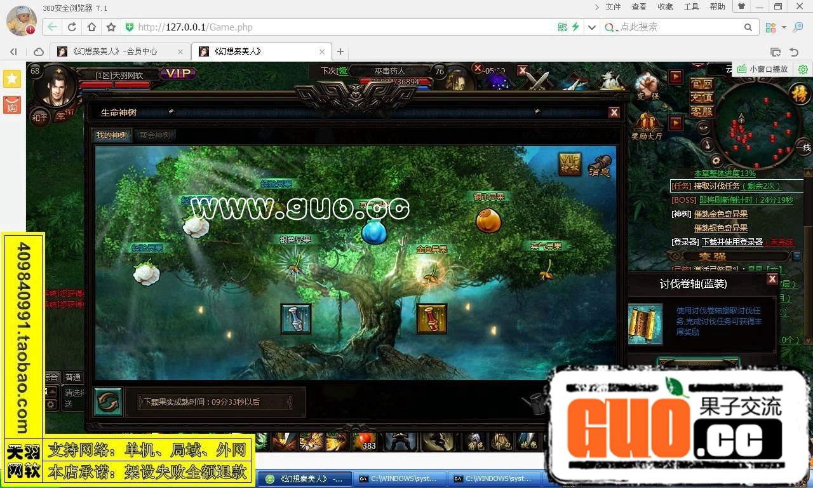Click the 接取讨伐任务 quest link

(x=717, y=186)
